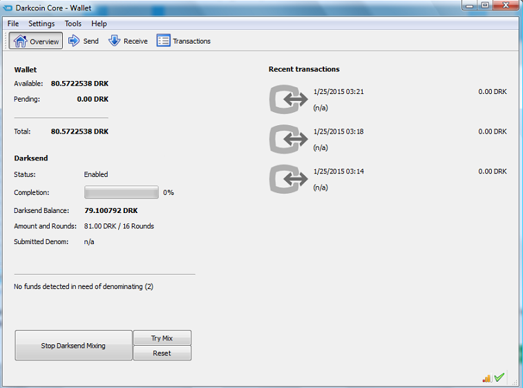The height and width of the screenshot is (388, 523).
Task: Open the Overview tab with house icon
Action: (x=36, y=41)
